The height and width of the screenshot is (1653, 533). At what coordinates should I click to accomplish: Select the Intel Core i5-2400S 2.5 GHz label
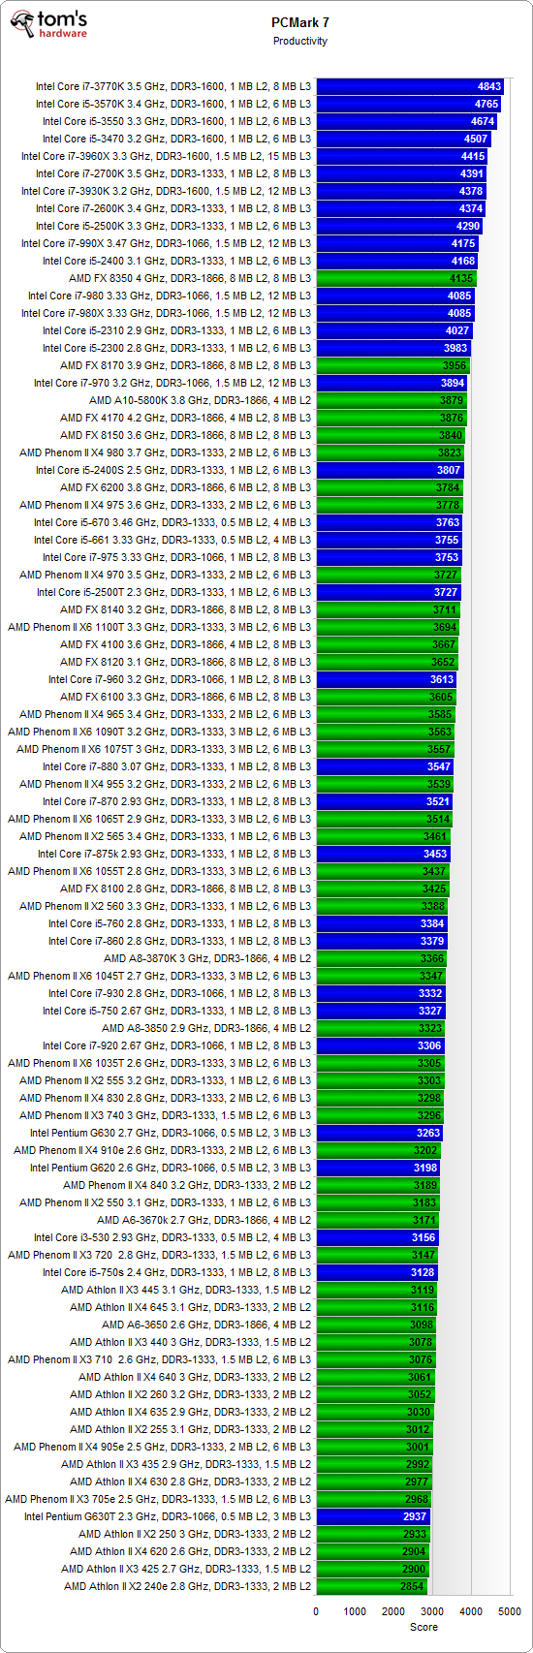pos(173,470)
